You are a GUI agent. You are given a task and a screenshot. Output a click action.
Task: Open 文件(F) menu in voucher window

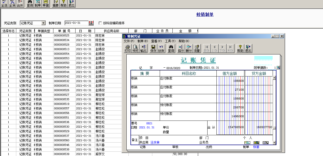[x=129, y=41]
